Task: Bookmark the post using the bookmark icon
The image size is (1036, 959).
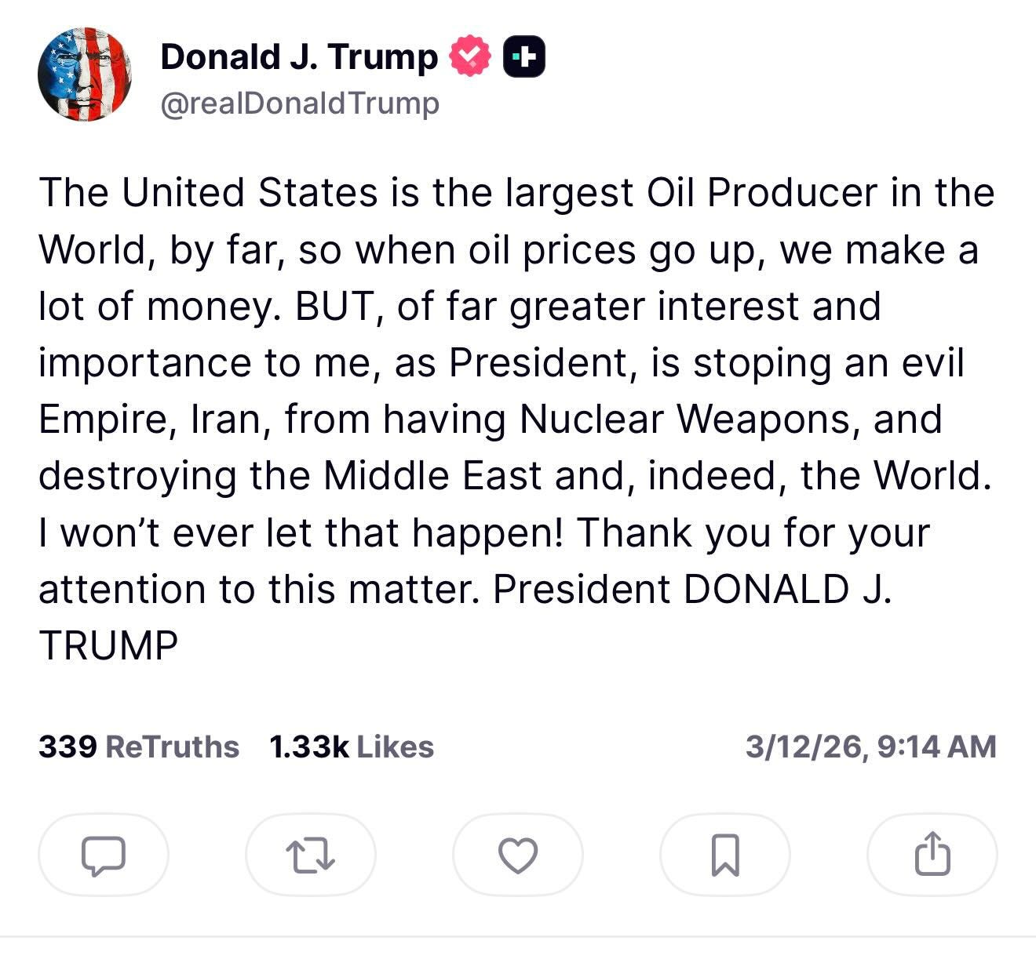Action: (724, 855)
